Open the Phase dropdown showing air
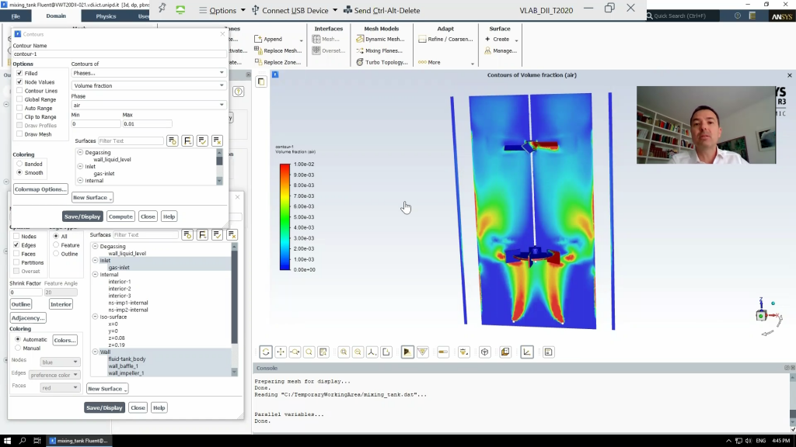This screenshot has height=447, width=796. click(x=148, y=105)
